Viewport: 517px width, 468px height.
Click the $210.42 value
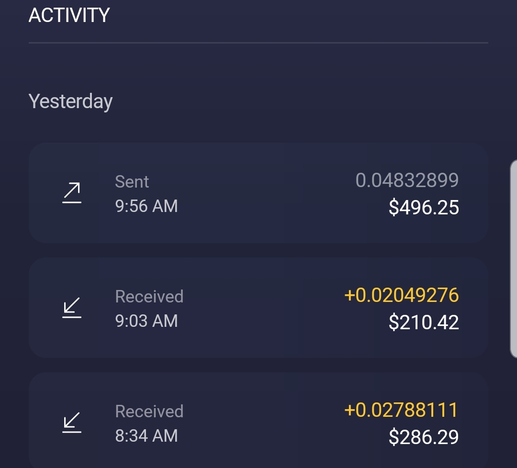[x=424, y=323]
